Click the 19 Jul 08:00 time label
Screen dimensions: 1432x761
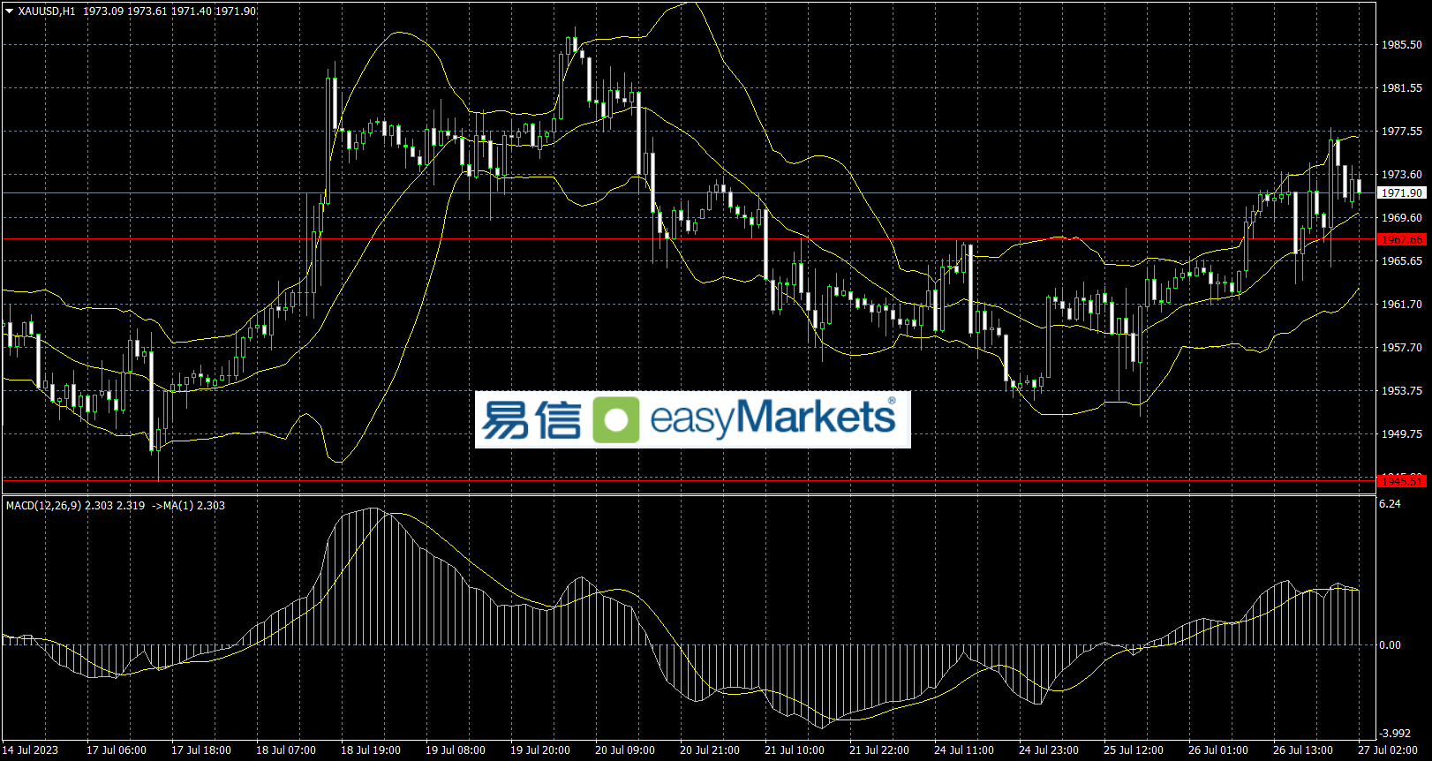456,750
